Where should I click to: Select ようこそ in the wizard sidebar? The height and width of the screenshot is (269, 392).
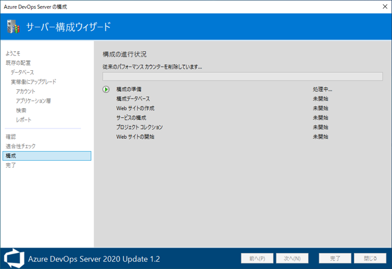(x=13, y=53)
